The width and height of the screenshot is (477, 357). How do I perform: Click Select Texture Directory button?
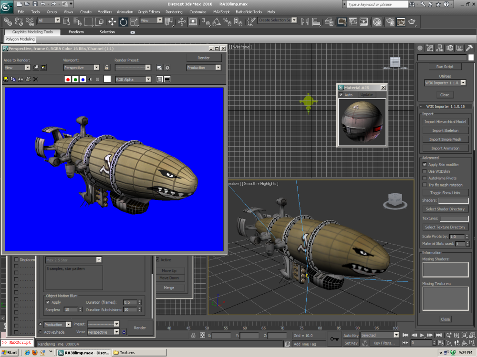coord(445,227)
